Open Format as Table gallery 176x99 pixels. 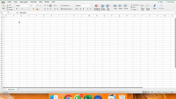pos(103,7)
